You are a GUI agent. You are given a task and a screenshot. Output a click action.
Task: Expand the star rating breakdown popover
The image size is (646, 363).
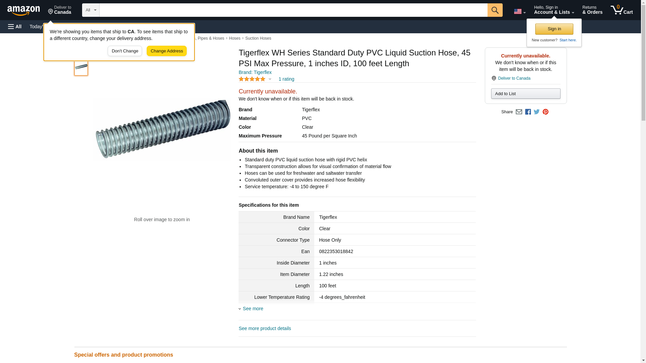click(270, 79)
